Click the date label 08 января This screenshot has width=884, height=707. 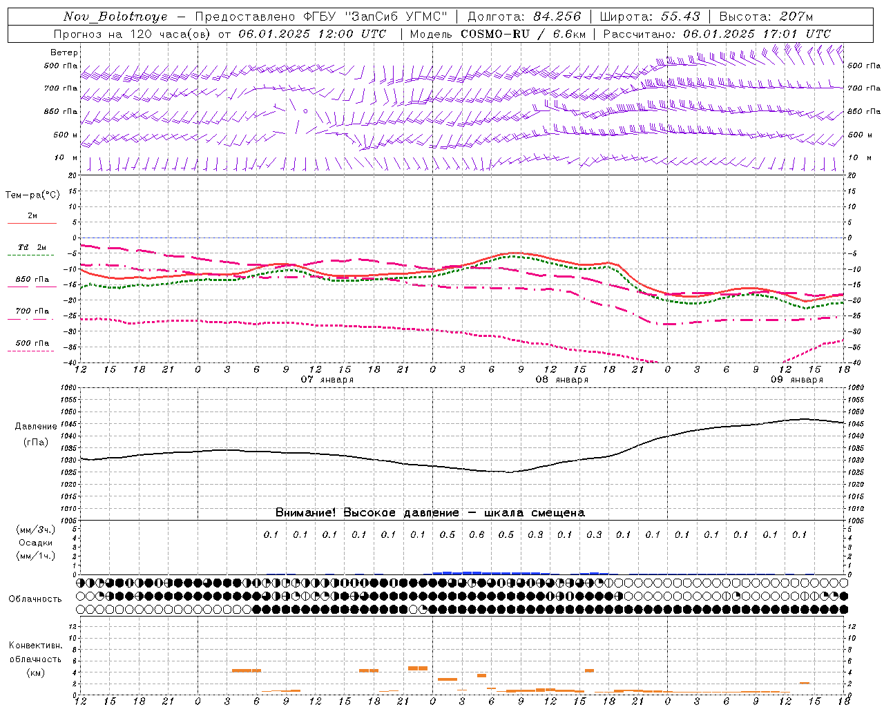[562, 379]
